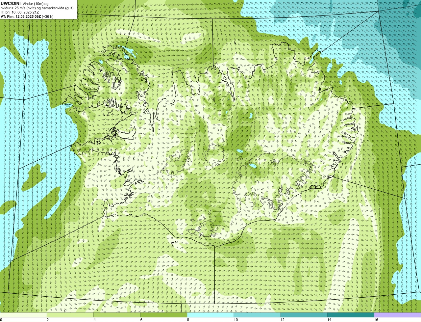Screen dimensions: 421x322
Task: Click the legend label "16"
Action: click(x=376, y=320)
